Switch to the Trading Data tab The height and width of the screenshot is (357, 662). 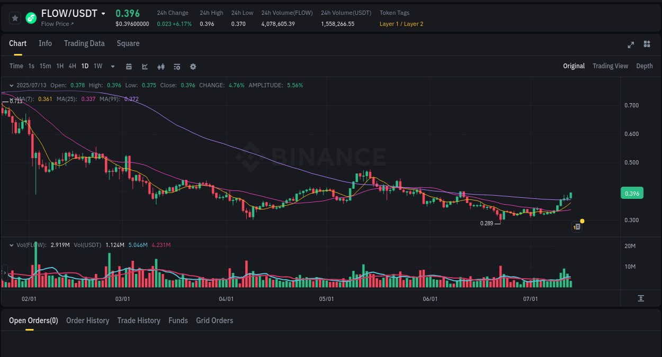coord(84,43)
